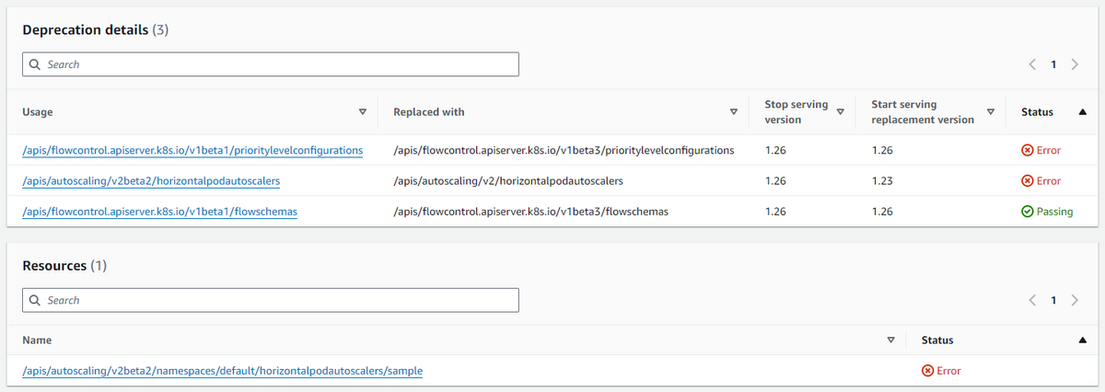Toggle Deprecation details Status sort arrow
This screenshot has height=392, width=1105.
[x=1082, y=112]
